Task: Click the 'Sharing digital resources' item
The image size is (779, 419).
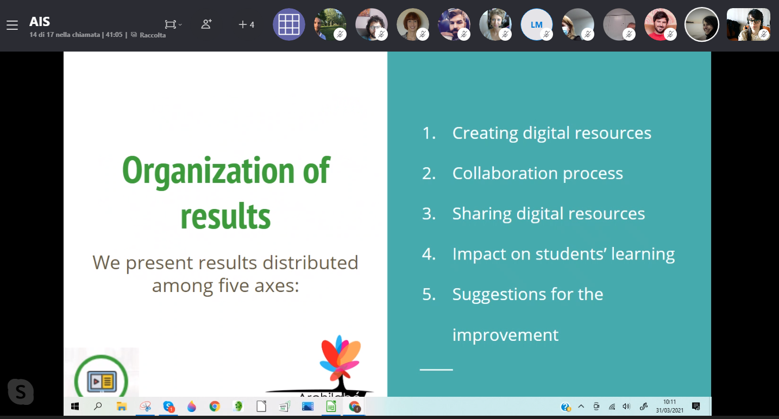Action: coord(549,213)
